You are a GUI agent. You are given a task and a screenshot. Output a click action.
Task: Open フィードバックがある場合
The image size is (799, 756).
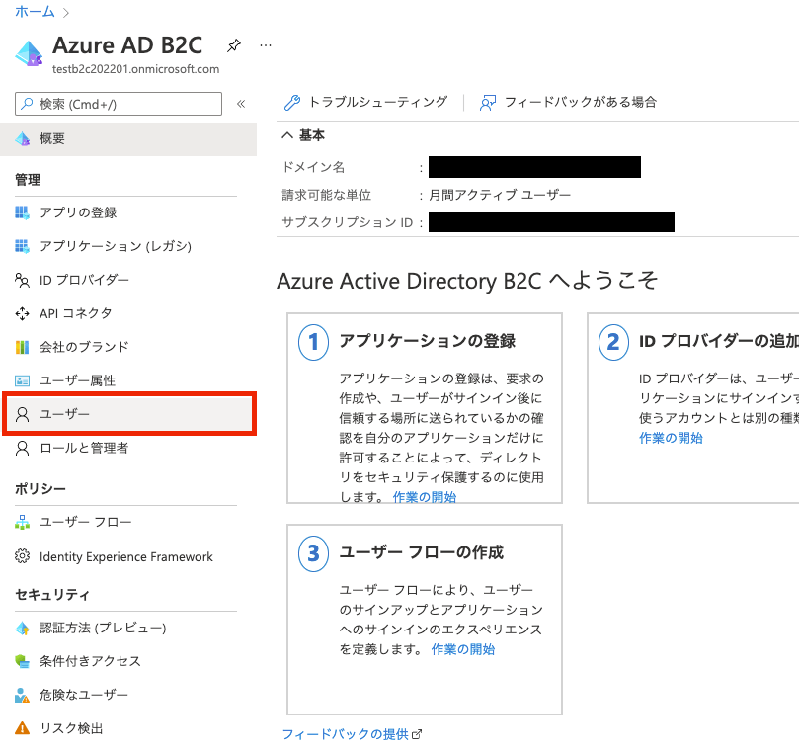568,102
